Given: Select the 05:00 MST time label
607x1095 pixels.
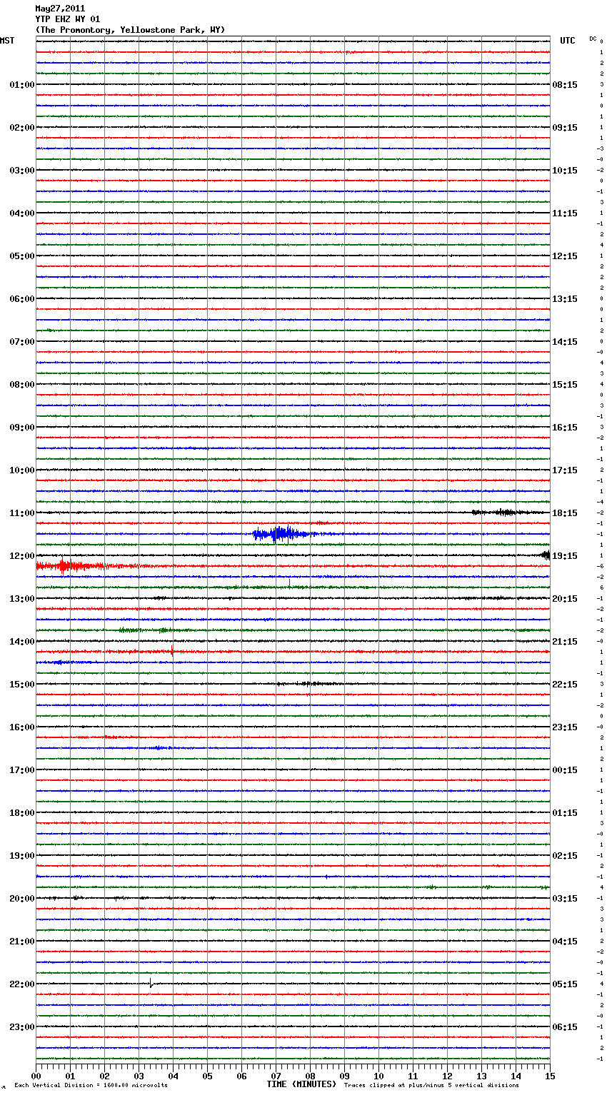Looking at the screenshot, I should 21,256.
